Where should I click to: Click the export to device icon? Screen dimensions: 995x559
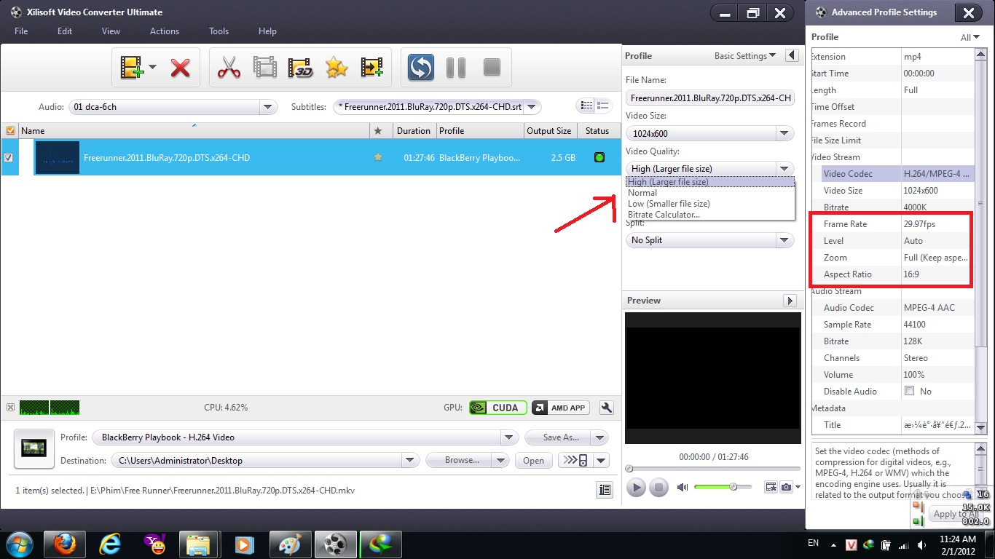pos(575,460)
